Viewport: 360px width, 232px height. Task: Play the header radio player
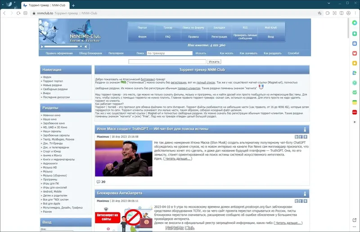click(x=42, y=47)
